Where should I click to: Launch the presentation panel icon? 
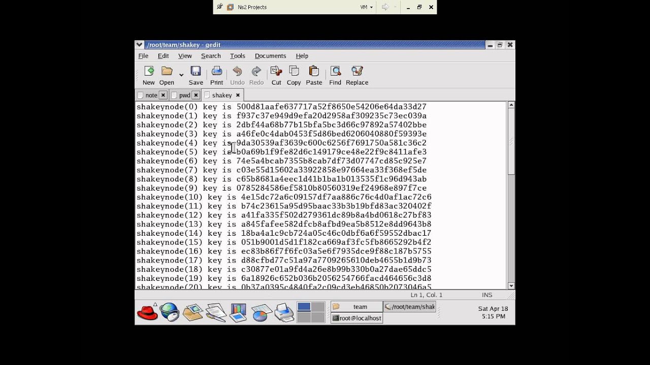click(x=238, y=312)
